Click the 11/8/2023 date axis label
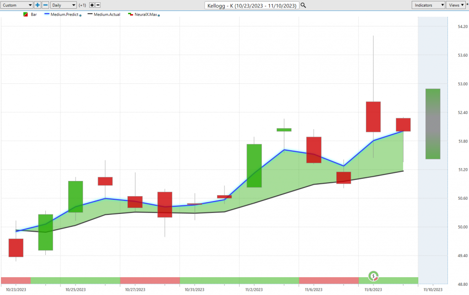 [373, 290]
